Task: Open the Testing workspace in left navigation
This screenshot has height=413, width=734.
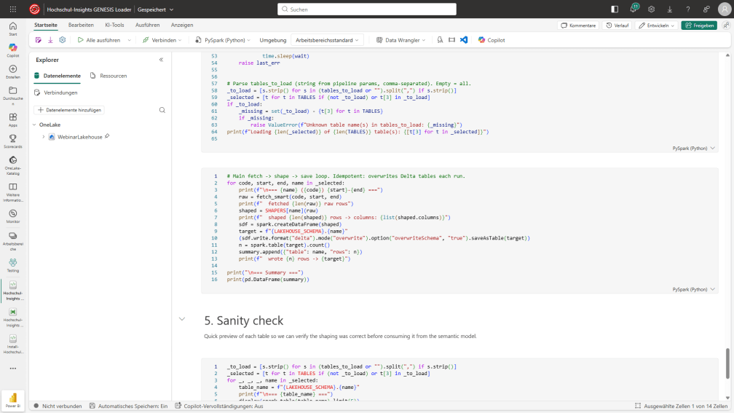Action: click(x=12, y=265)
